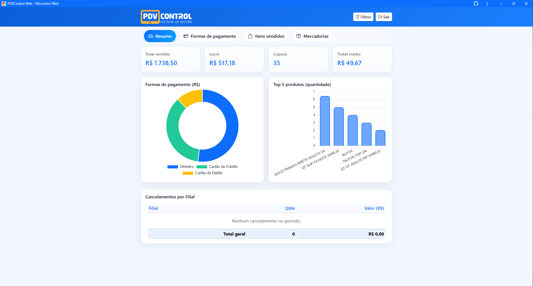The height and width of the screenshot is (286, 533).
Task: Switch to the Itens vendidos tab
Action: pos(266,36)
